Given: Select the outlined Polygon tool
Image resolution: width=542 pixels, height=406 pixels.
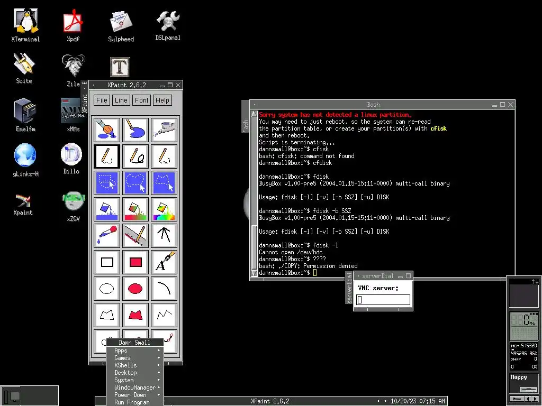Looking at the screenshot, I should (107, 315).
